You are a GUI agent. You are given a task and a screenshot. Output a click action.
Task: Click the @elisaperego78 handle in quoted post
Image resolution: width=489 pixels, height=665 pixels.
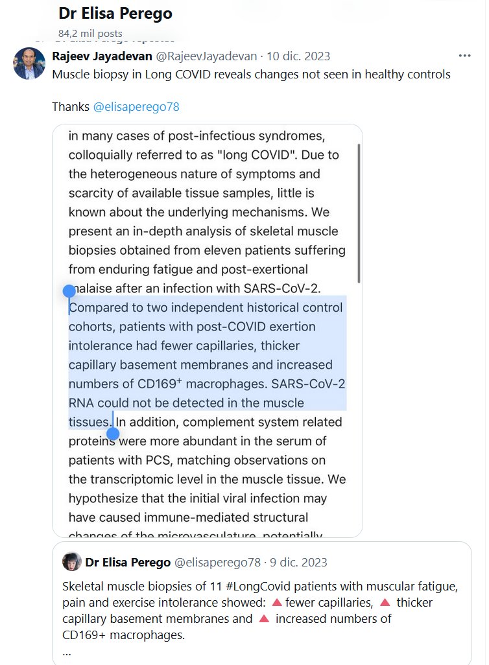(x=217, y=562)
